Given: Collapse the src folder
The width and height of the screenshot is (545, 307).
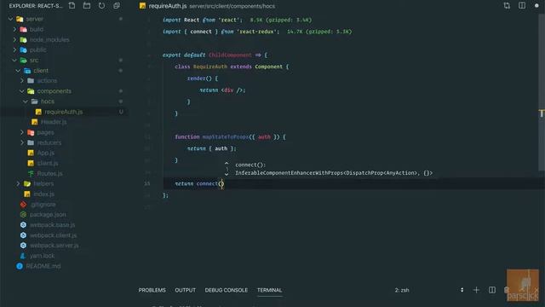Looking at the screenshot, I should [x=14, y=61].
